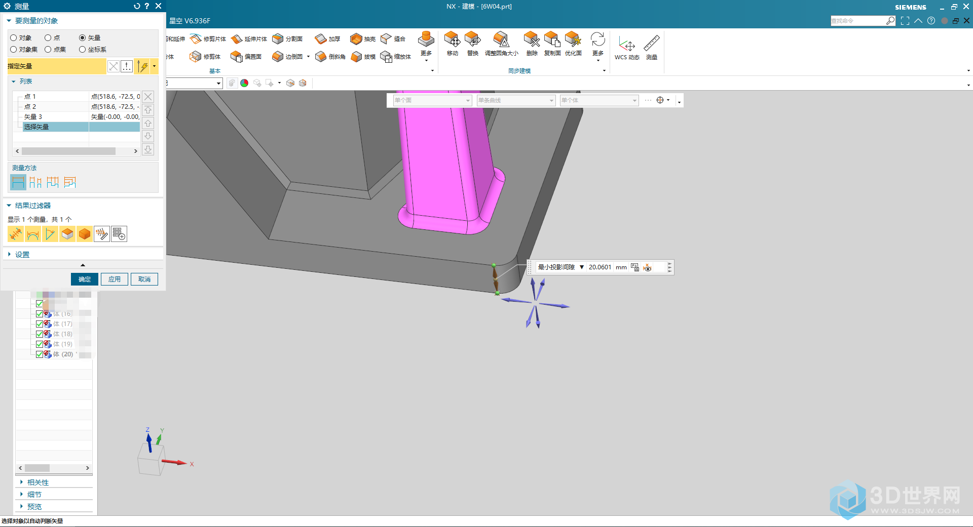Select the 矢量 3 row in list
This screenshot has width=973, height=527.
pos(76,117)
